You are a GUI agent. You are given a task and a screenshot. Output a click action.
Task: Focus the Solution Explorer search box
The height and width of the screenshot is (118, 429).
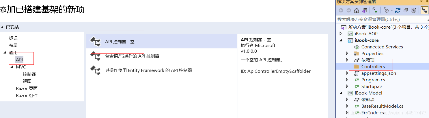383,19
